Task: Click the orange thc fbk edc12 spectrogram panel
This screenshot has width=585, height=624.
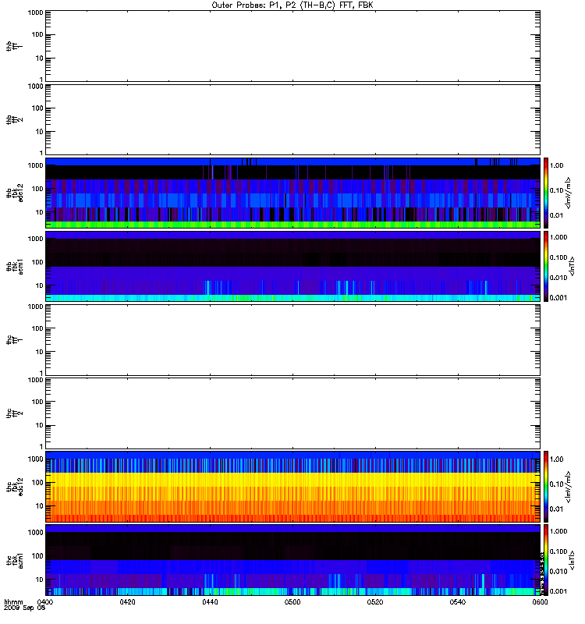Action: (x=292, y=487)
